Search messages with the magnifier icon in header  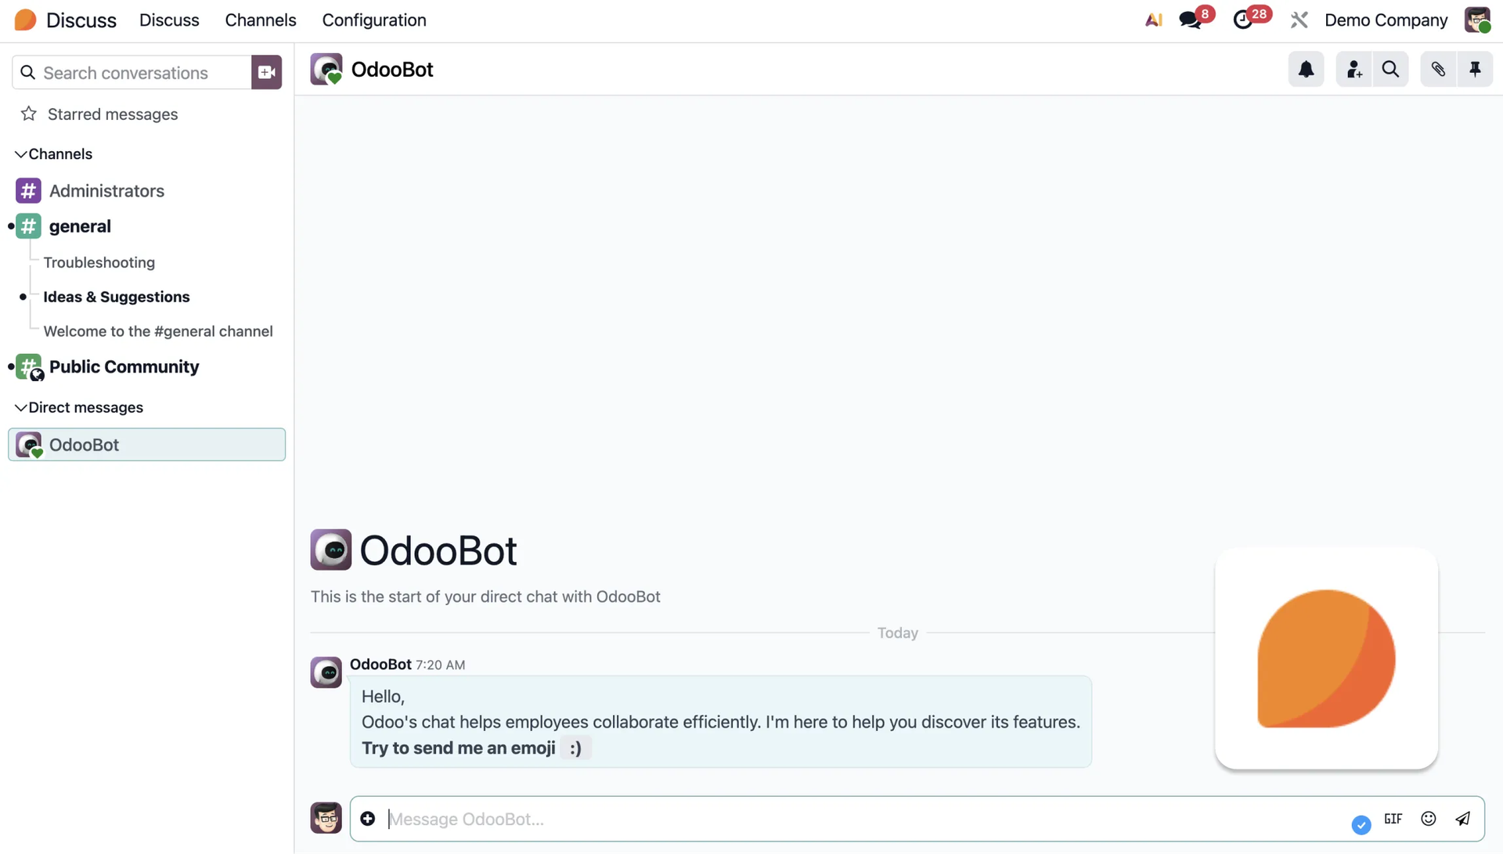coord(1390,70)
